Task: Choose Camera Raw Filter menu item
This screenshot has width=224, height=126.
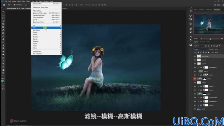Action: (x=46, y=15)
